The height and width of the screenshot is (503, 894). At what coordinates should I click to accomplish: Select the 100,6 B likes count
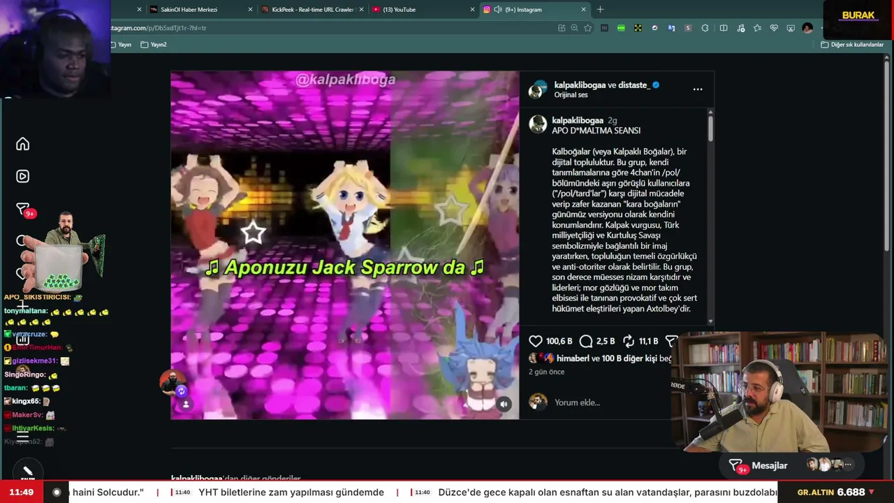click(x=559, y=341)
